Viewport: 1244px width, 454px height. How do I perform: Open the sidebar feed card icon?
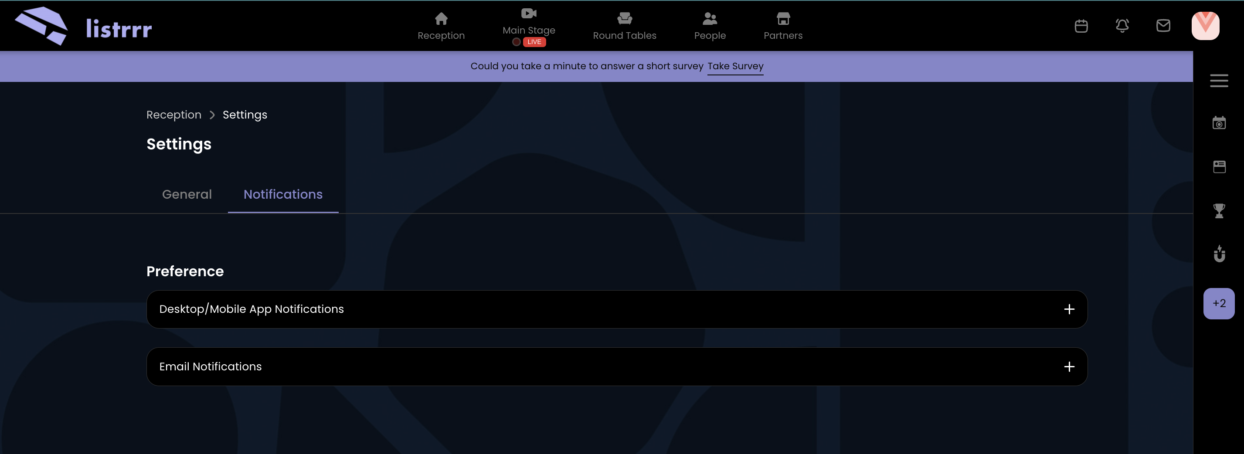tap(1219, 167)
